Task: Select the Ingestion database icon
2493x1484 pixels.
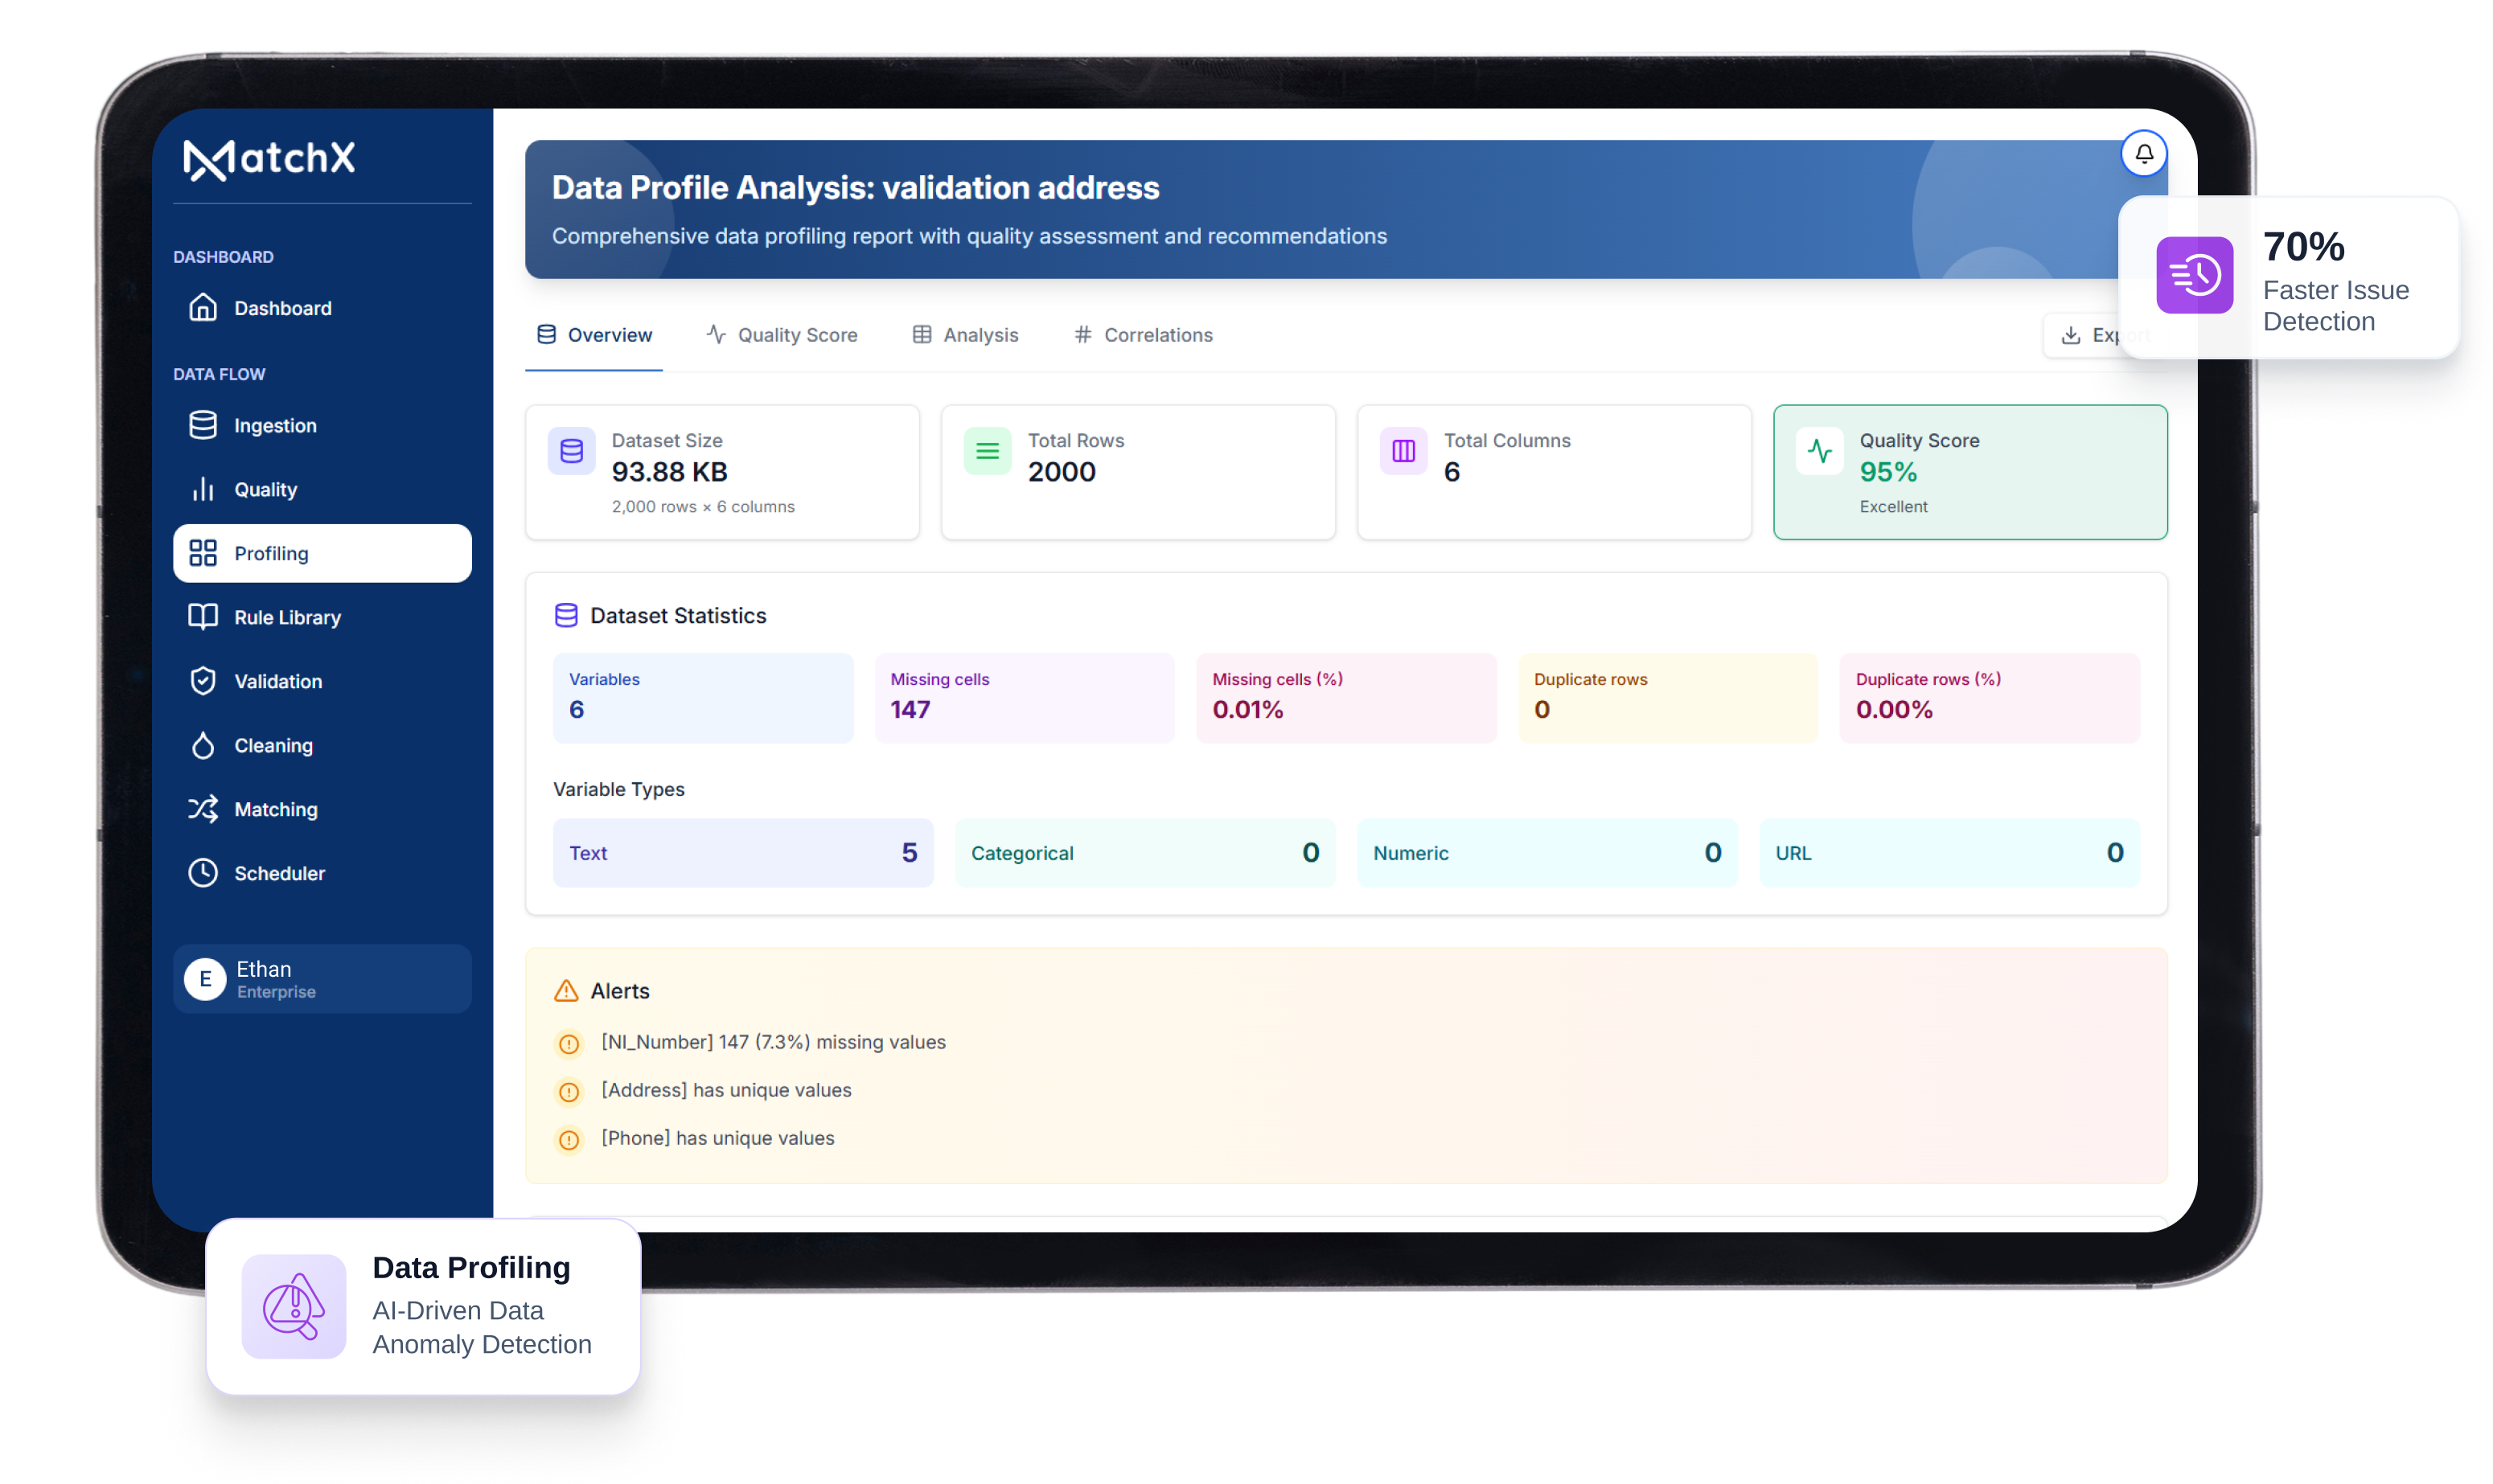Action: (203, 425)
